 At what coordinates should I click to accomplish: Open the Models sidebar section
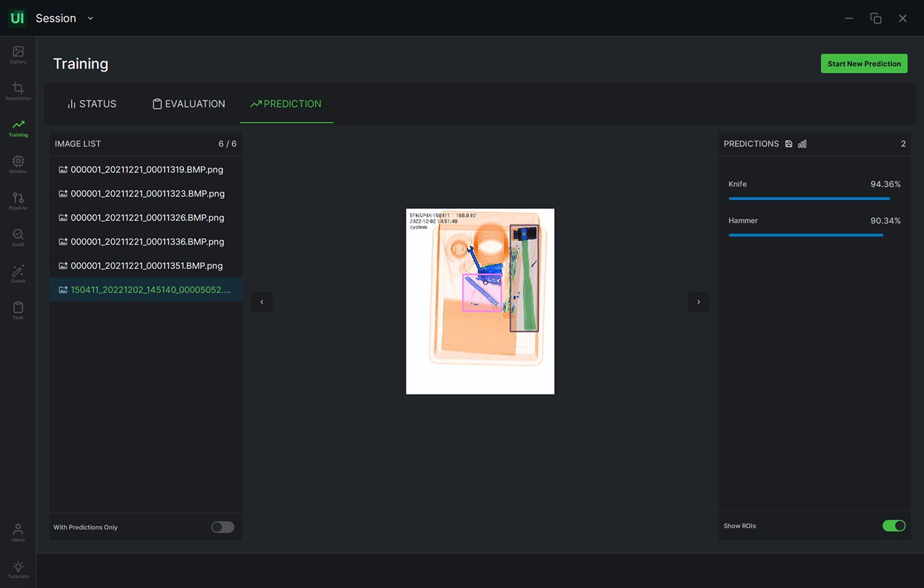coord(18,165)
